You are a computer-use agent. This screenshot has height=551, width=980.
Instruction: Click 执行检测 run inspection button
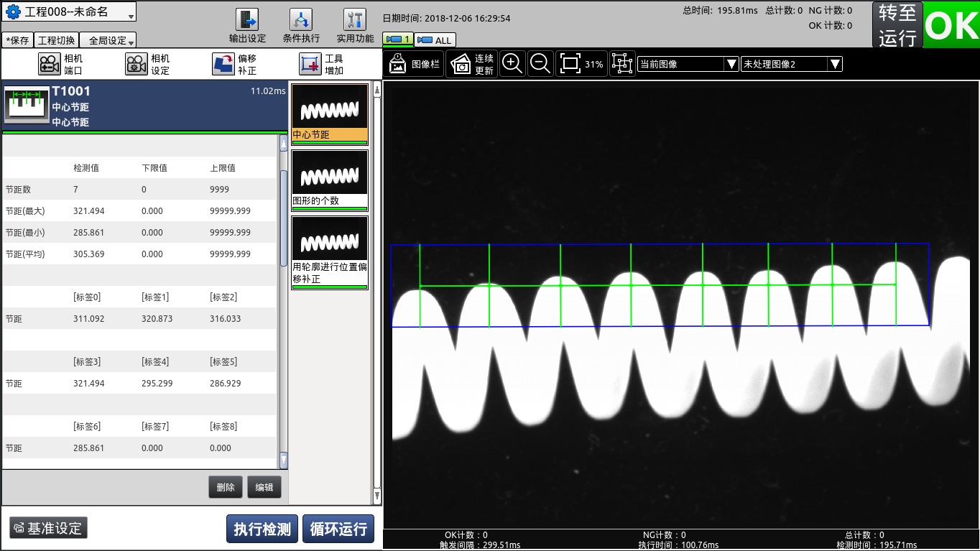point(262,529)
